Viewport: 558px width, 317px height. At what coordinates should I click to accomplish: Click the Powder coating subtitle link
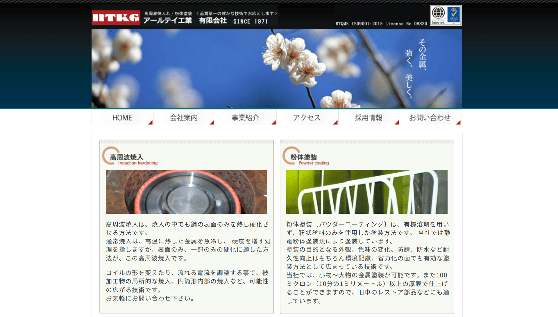[314, 163]
